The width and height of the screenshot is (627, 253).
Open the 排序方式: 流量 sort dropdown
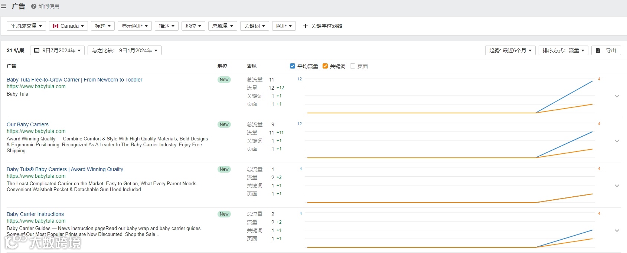(x=564, y=50)
